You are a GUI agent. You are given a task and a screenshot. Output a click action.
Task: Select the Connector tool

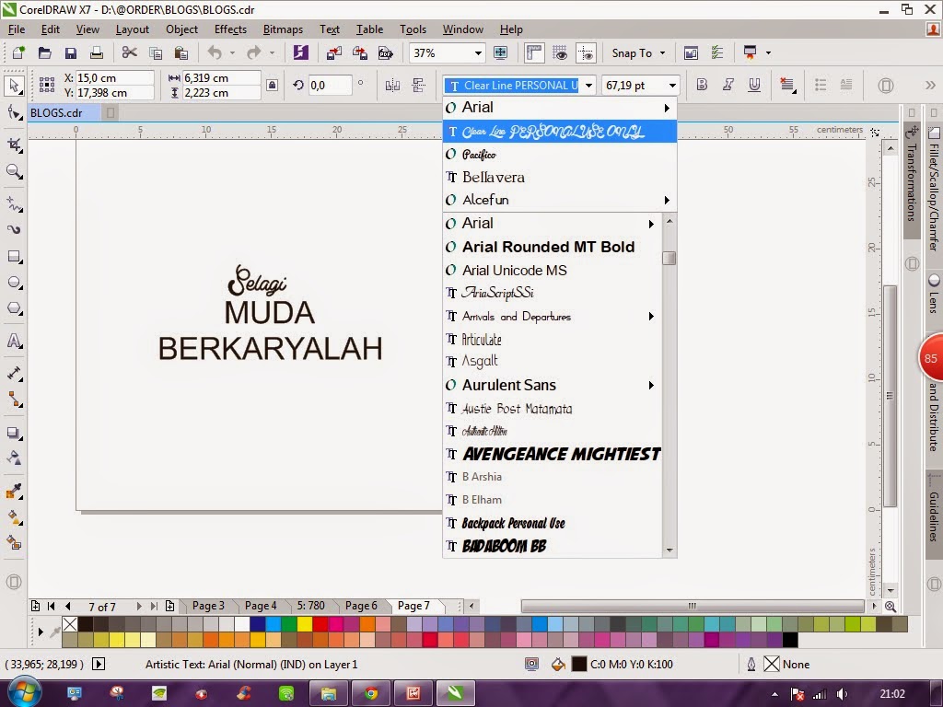(15, 400)
